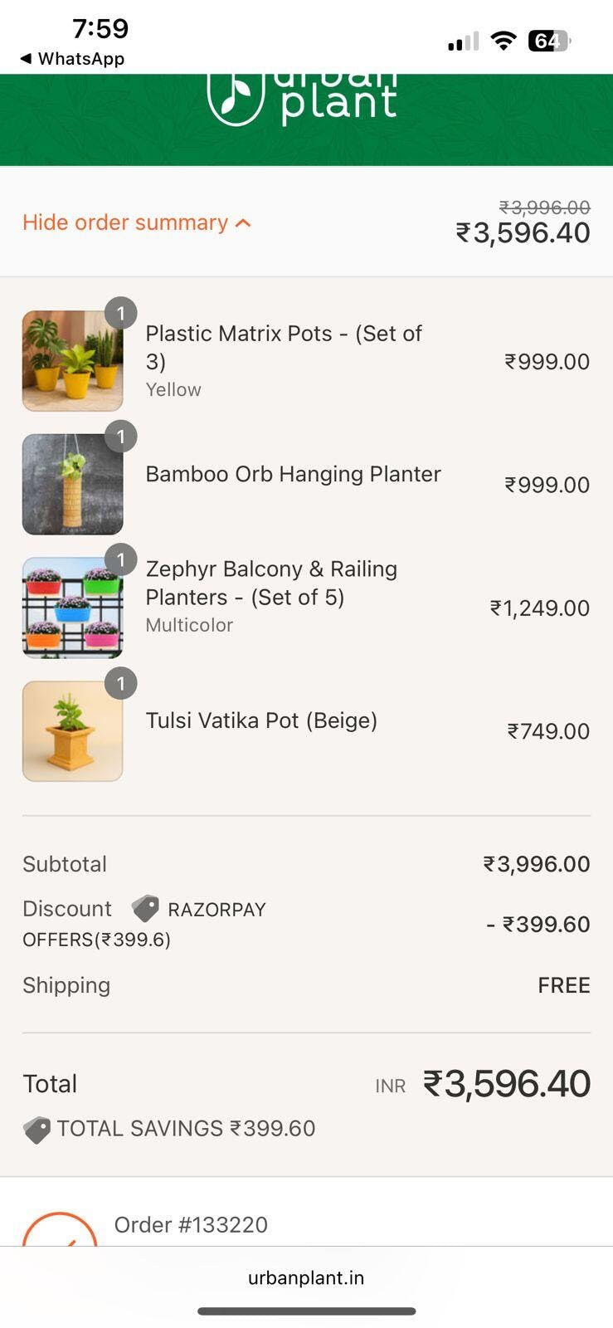Viewport: 613px width, 1328px height.
Task: Open Plastic Matrix Pots product thumbnail
Action: click(x=73, y=361)
